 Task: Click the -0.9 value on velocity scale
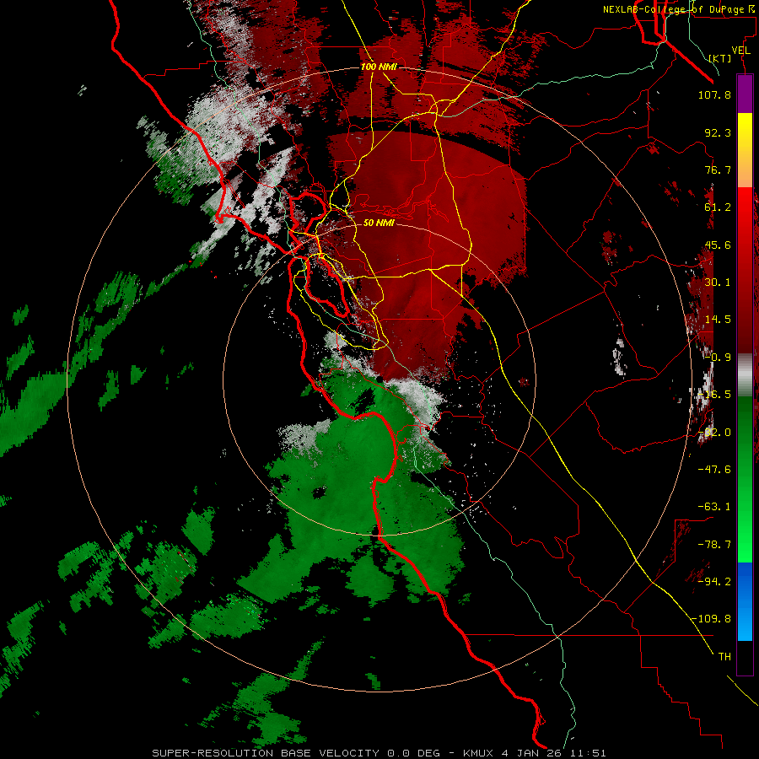click(x=718, y=358)
